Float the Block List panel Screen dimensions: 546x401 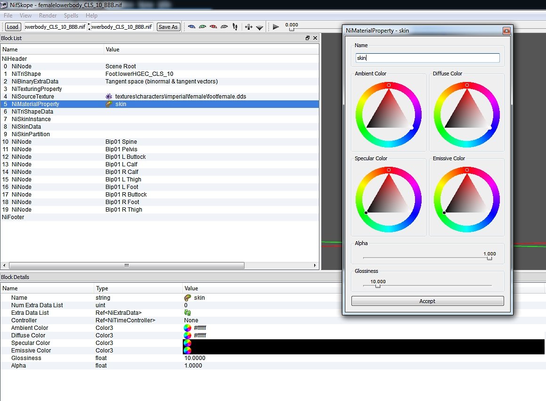[x=308, y=38]
